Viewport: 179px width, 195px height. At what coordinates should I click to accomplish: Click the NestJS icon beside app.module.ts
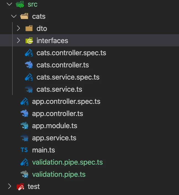[24, 126]
